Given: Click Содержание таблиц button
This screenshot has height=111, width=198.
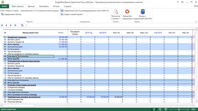Looking at the screenshot, I should [11, 14].
